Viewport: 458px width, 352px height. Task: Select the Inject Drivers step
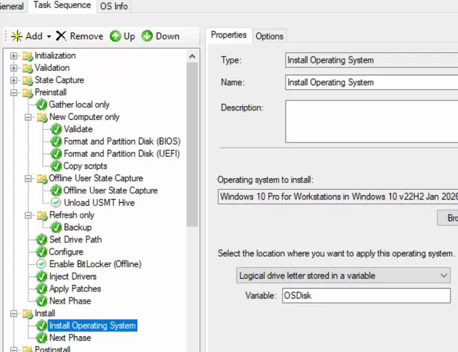pos(73,277)
